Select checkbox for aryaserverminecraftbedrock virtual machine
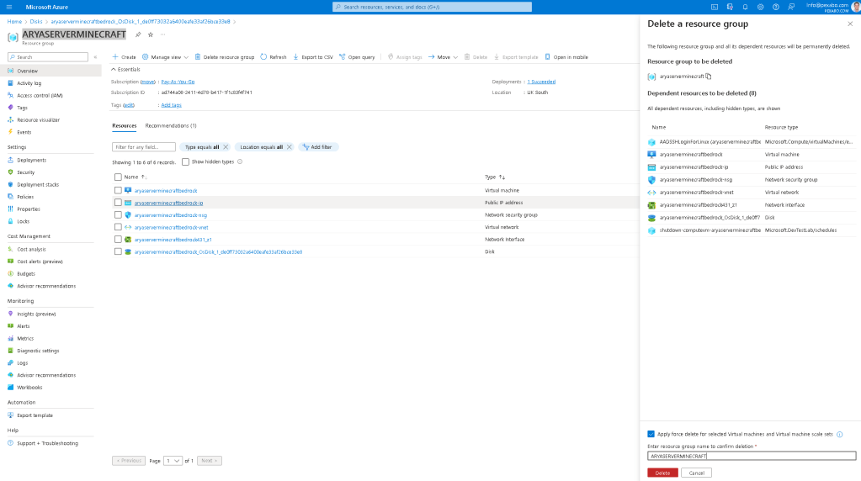 pos(118,190)
